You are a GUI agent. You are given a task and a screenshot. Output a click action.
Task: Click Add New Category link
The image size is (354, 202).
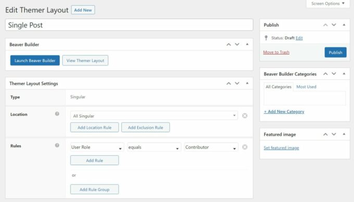(284, 112)
